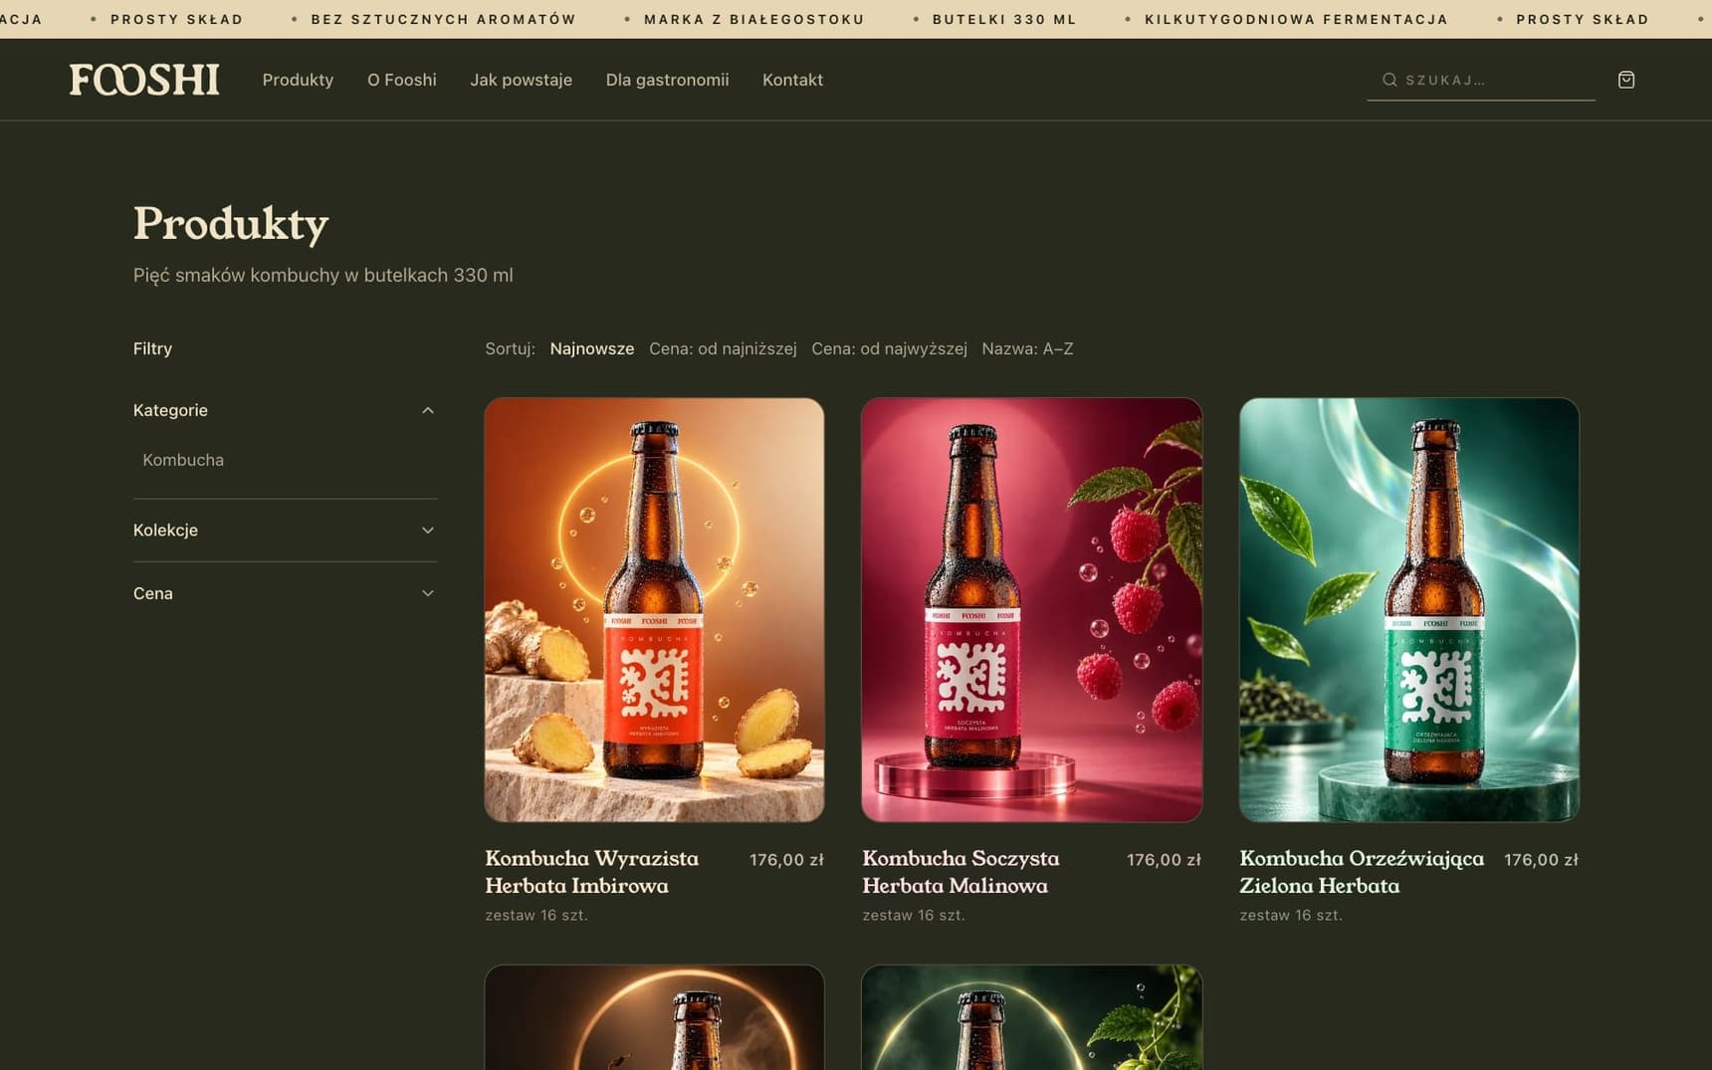Click 'zestaw 16 szt.' under Herbata Imbirowa
This screenshot has width=1712, height=1070.
[x=536, y=915]
